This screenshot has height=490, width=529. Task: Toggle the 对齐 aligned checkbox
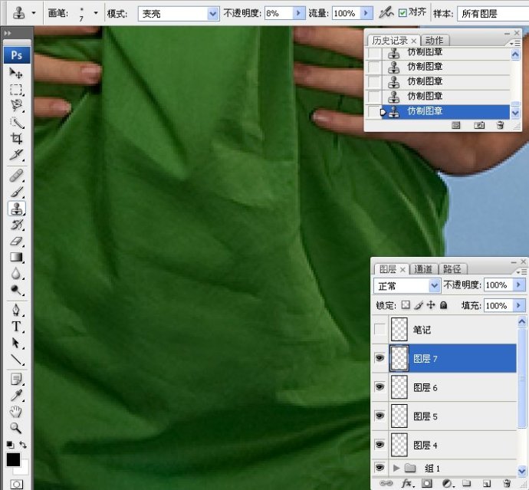(402, 13)
